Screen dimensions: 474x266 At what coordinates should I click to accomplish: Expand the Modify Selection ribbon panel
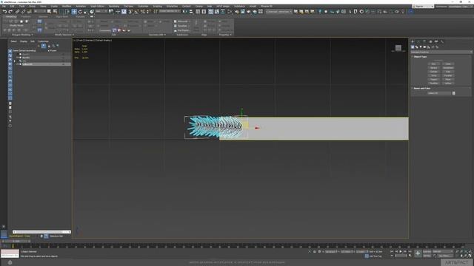pyautogui.click(x=64, y=35)
